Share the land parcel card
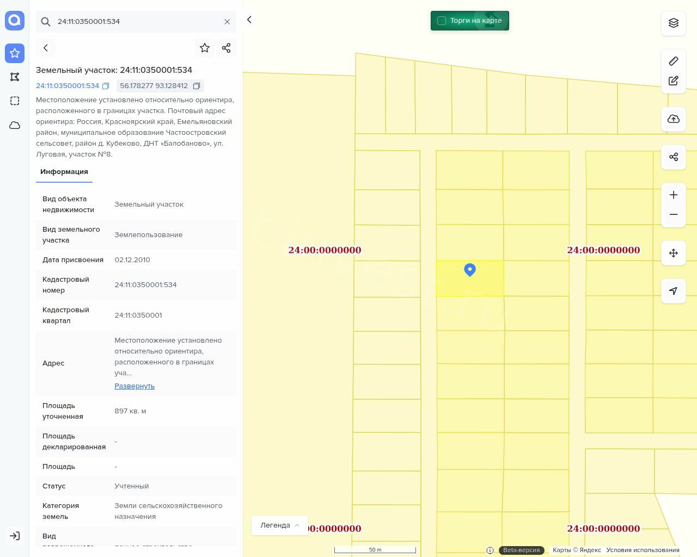 227,48
